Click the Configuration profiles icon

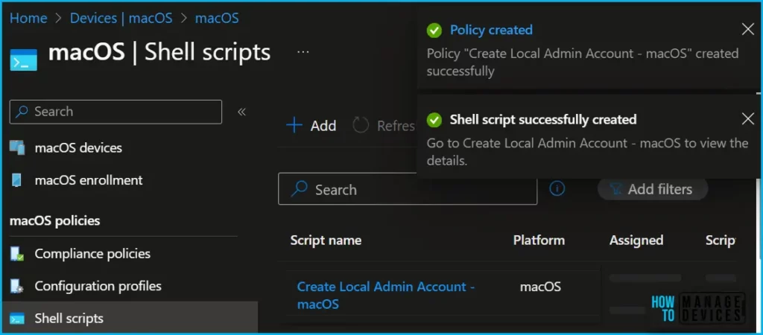pyautogui.click(x=17, y=286)
